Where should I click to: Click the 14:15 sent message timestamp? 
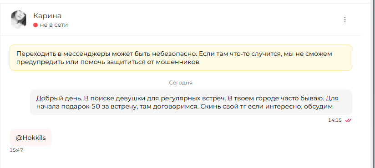click(x=335, y=120)
